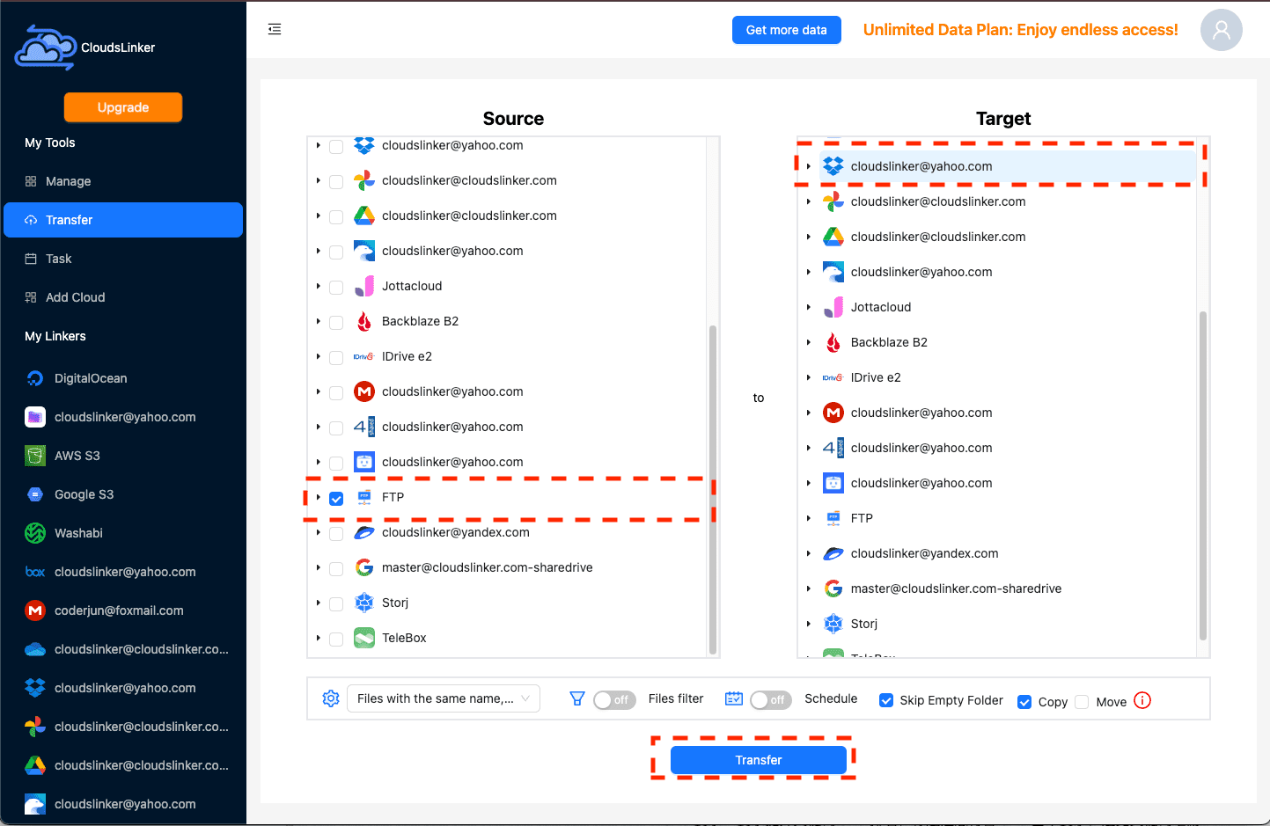Click IDrive e2 icon in Source list
The height and width of the screenshot is (826, 1270).
click(x=364, y=356)
